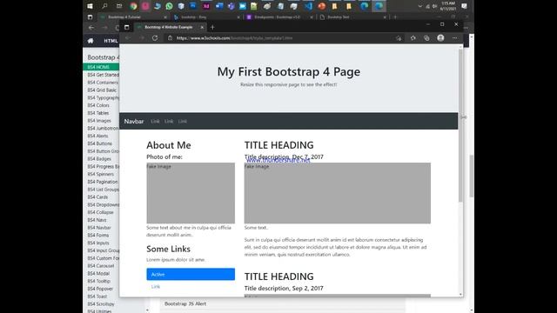Open Task View from the taskbar

[119, 6]
